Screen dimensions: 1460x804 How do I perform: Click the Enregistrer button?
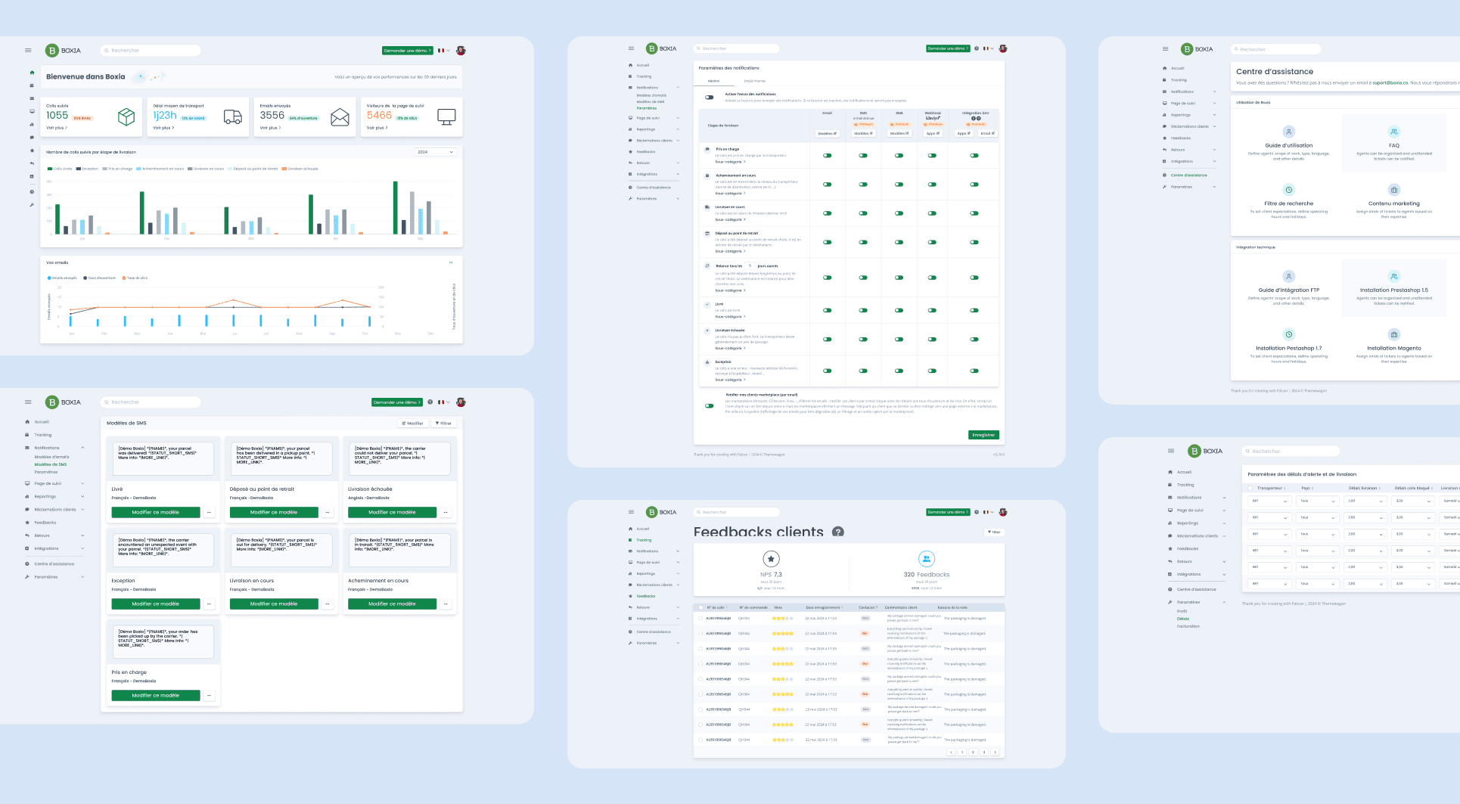tap(984, 435)
